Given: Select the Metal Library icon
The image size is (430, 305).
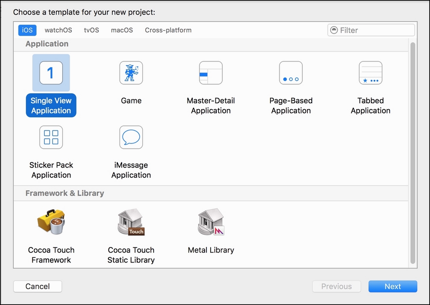Looking at the screenshot, I should (211, 222).
